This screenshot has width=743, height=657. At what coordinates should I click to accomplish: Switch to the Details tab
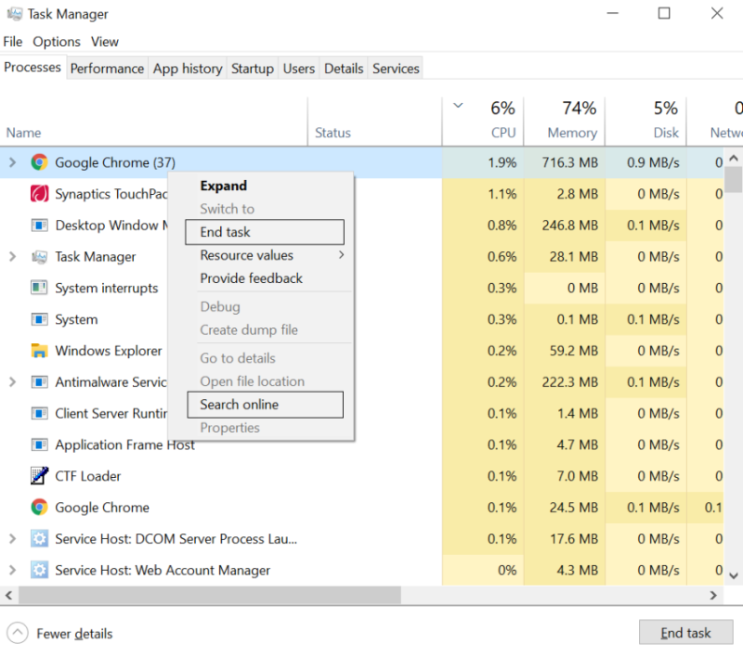(x=344, y=69)
